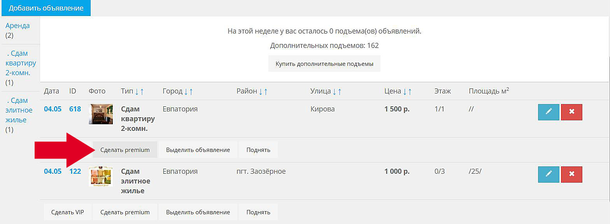This screenshot has width=610, height=224.
Task: Delete listing 618 with red X icon
Action: pyautogui.click(x=571, y=112)
